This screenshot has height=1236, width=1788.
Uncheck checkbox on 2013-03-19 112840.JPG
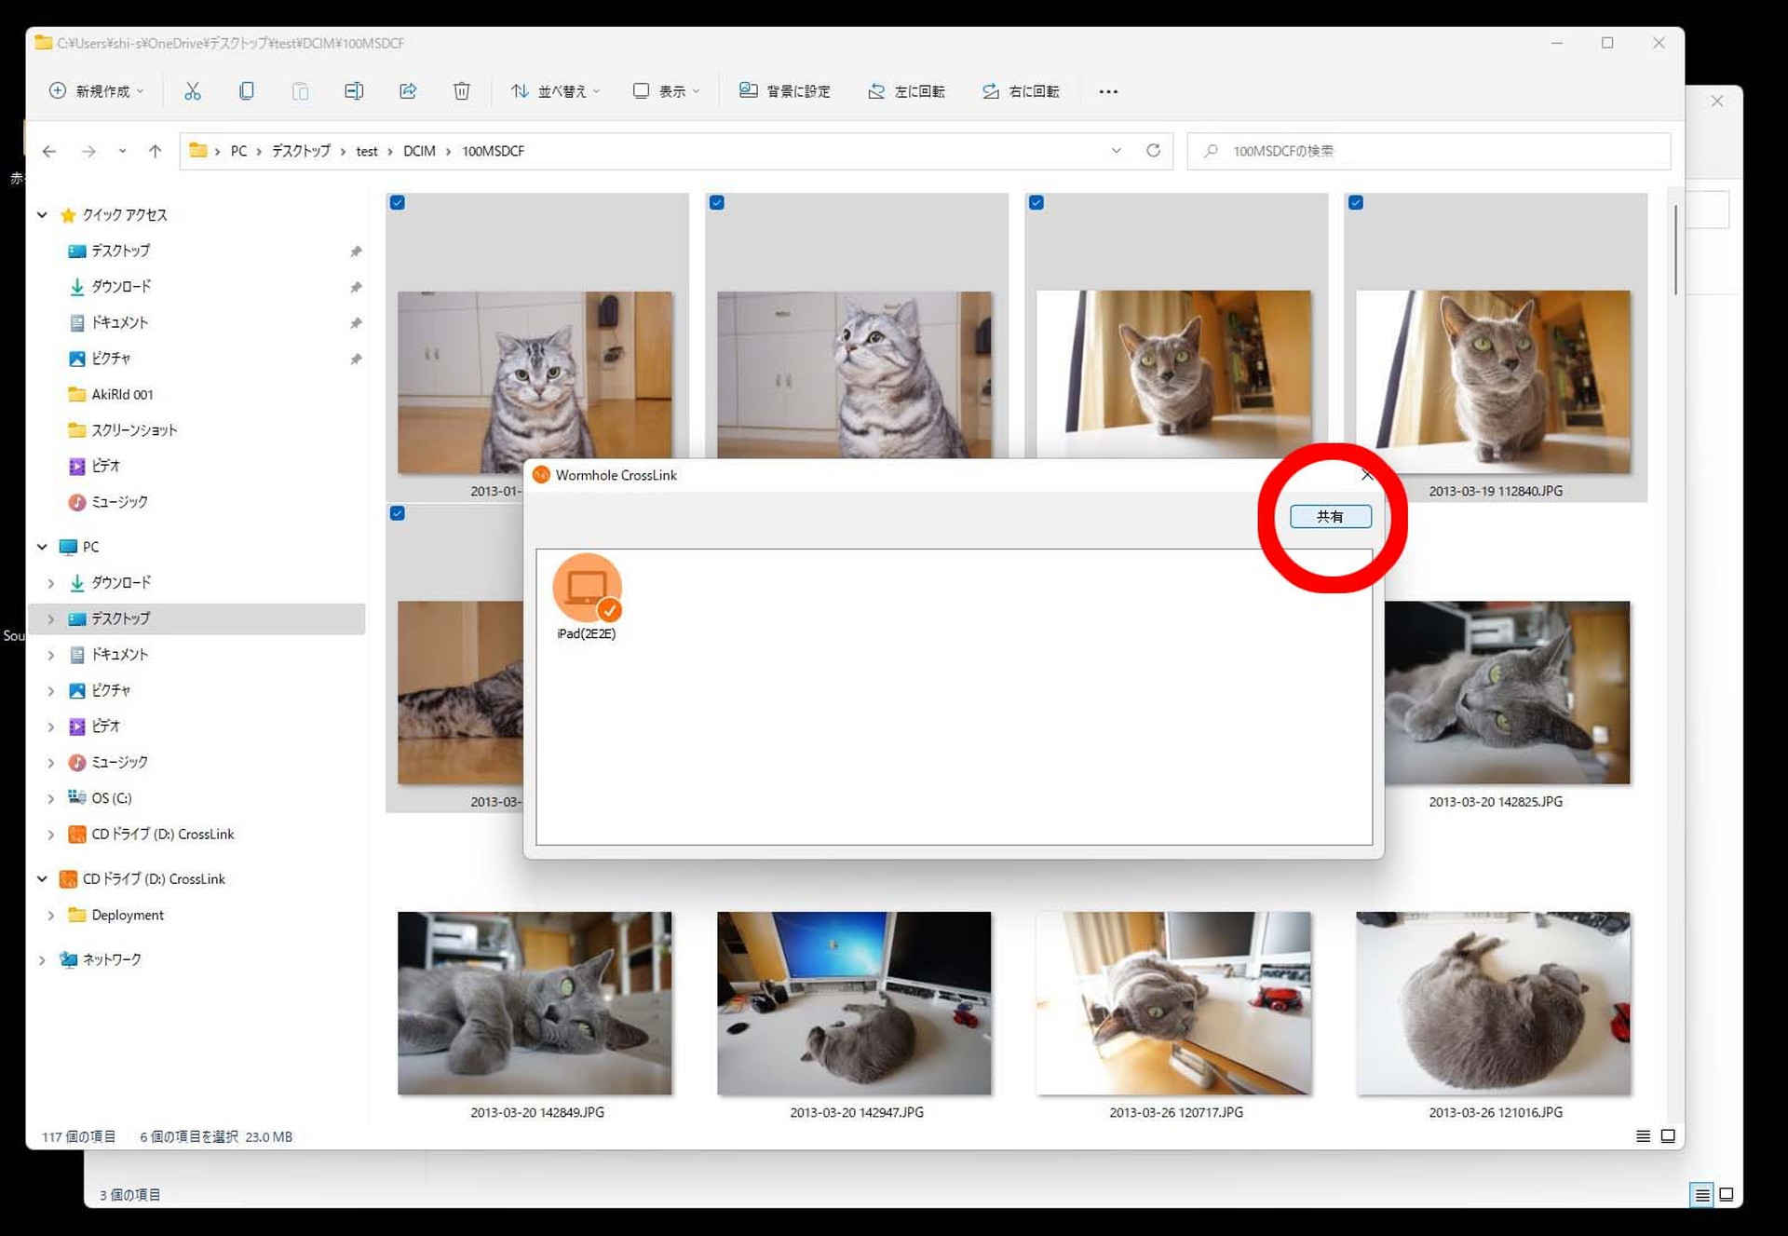1356,202
